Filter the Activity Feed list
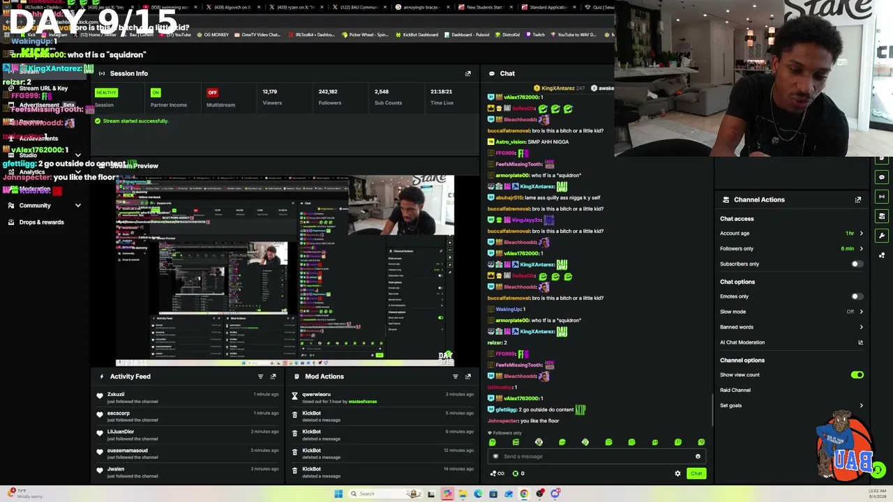The height and width of the screenshot is (502, 893). (260, 376)
